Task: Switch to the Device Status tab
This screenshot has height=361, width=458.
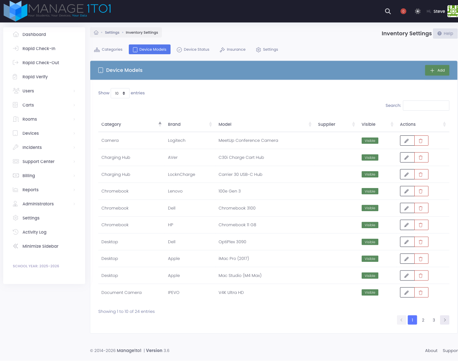Action: [193, 49]
